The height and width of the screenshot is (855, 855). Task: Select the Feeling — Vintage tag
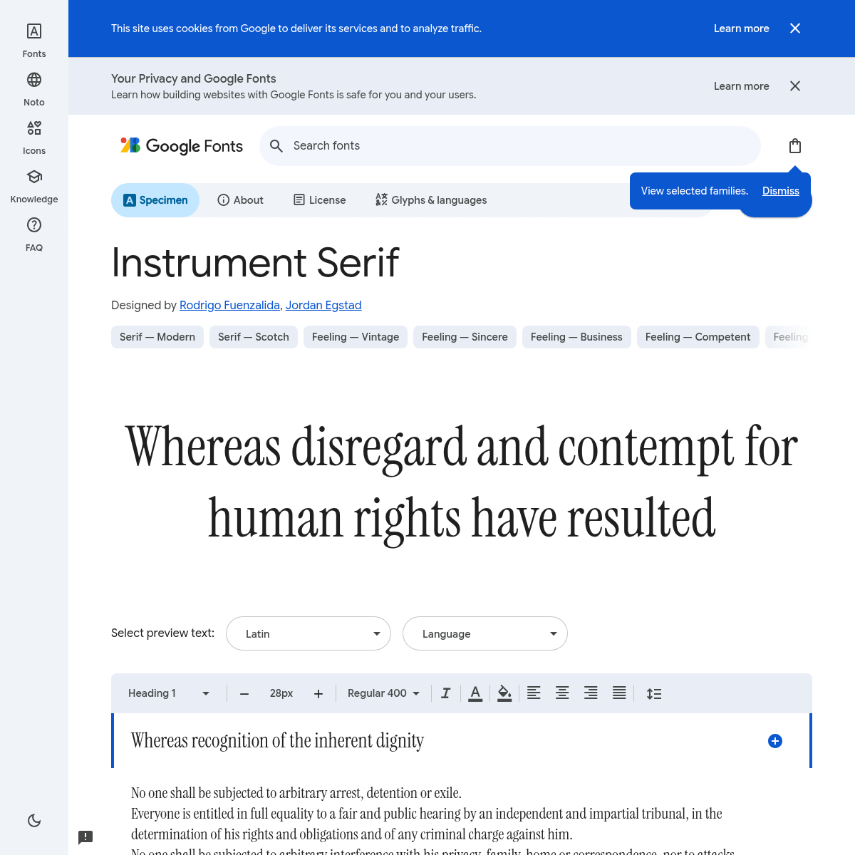[356, 337]
